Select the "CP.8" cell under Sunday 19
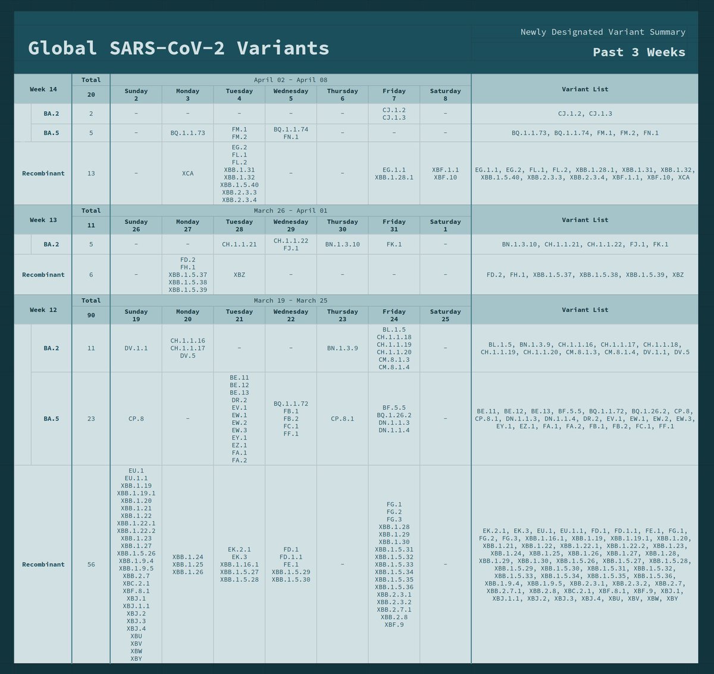Viewport: 714px width, 674px height. coord(136,419)
